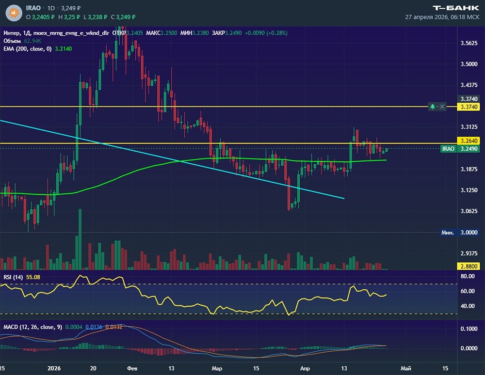The image size is (485, 375).
Task: Click the green IRAO 3.2490 current price tag
Action: click(460, 149)
